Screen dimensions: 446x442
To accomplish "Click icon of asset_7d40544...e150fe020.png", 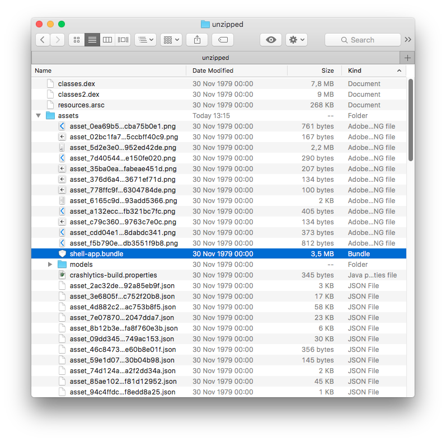I will (62, 158).
